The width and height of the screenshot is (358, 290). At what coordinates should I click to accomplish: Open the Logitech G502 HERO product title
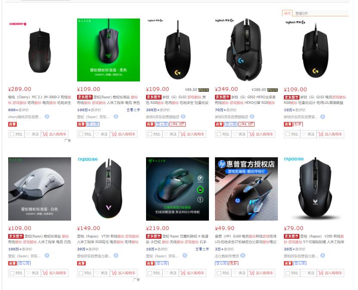tap(246, 100)
